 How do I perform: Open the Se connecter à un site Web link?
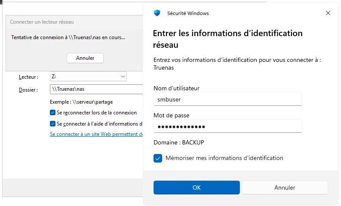pyautogui.click(x=96, y=134)
